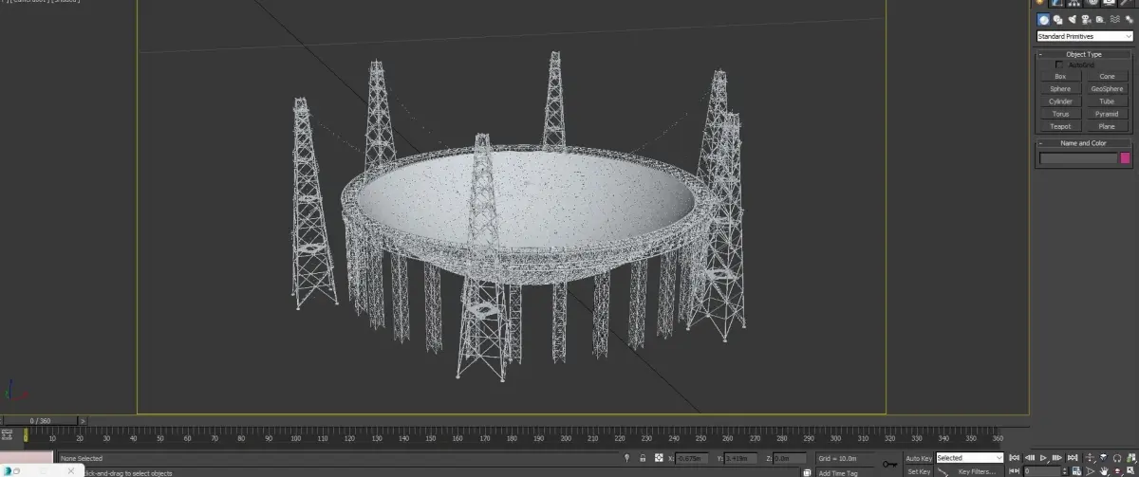Select the Field-of-View tool
Viewport: 1139px width, 477px height.
click(1090, 470)
